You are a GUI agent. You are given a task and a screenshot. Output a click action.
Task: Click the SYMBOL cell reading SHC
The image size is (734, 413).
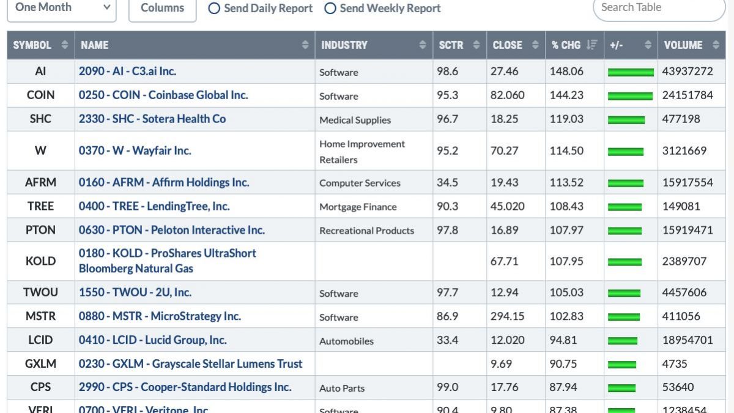coord(40,119)
